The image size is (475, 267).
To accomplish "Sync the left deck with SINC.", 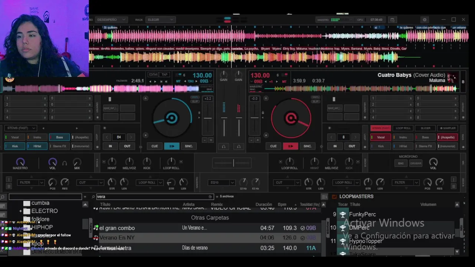I will [x=189, y=146].
